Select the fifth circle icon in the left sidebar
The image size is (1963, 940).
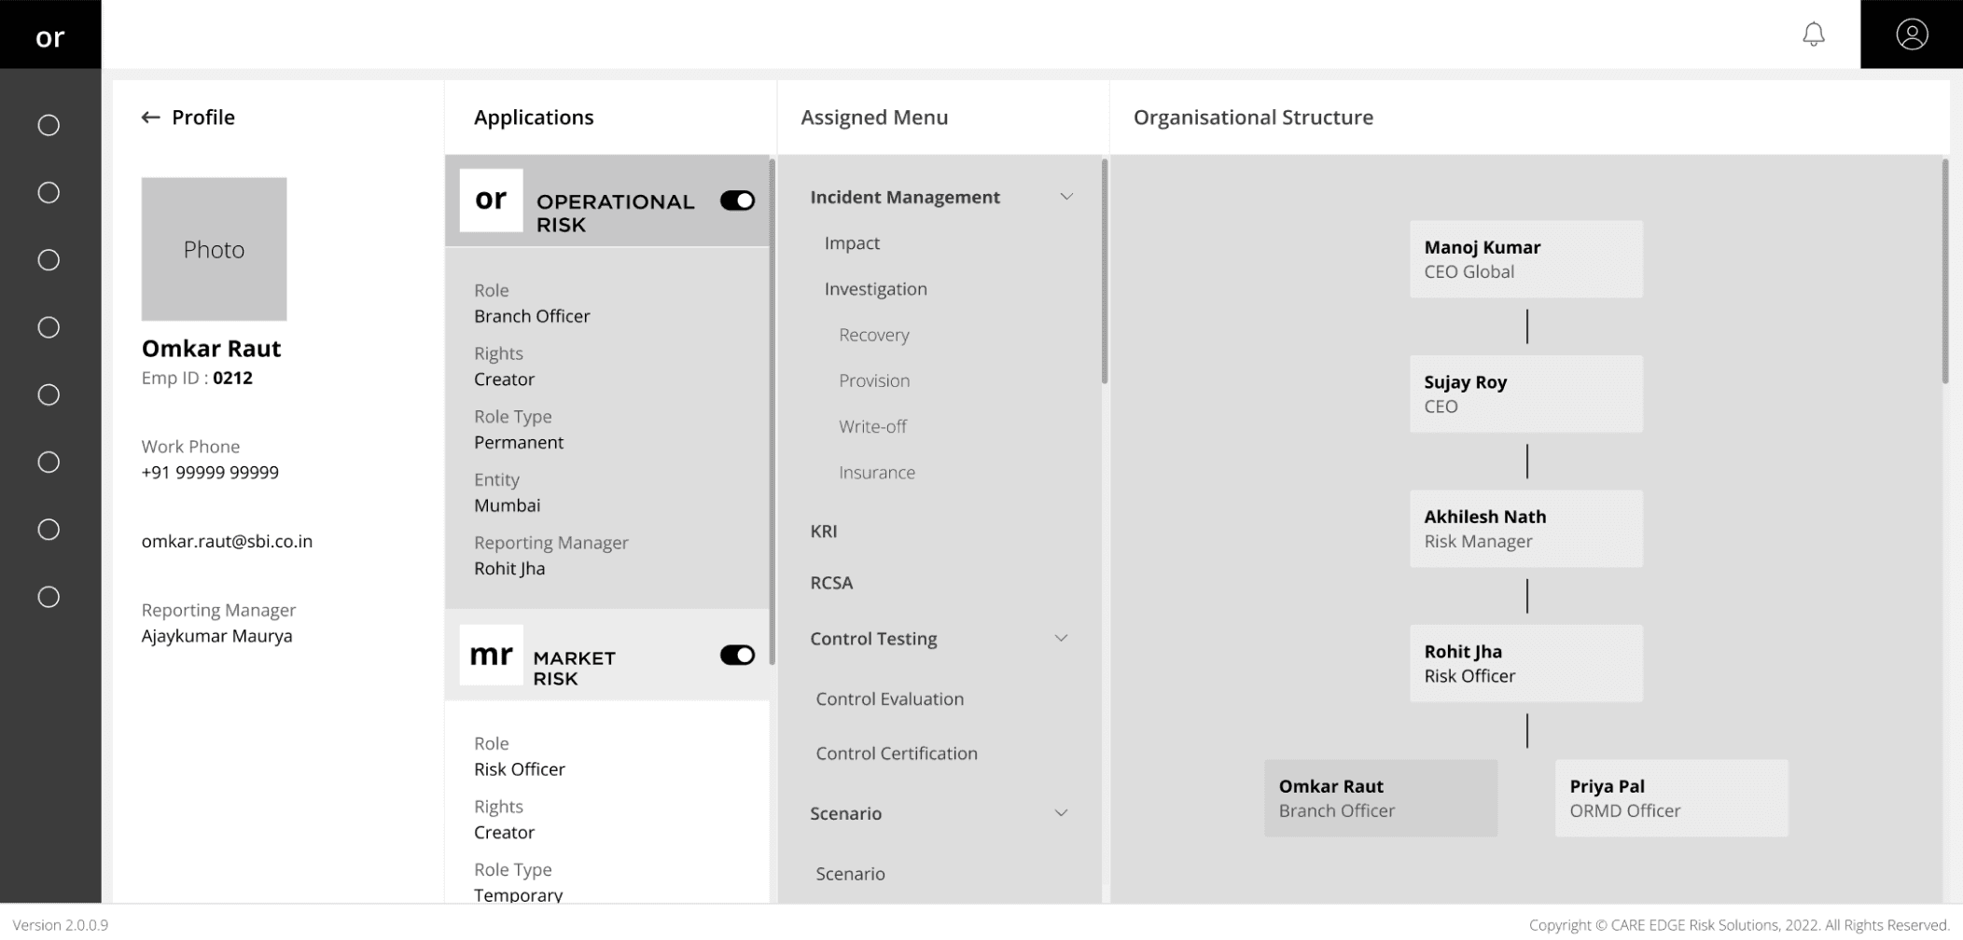click(x=49, y=394)
